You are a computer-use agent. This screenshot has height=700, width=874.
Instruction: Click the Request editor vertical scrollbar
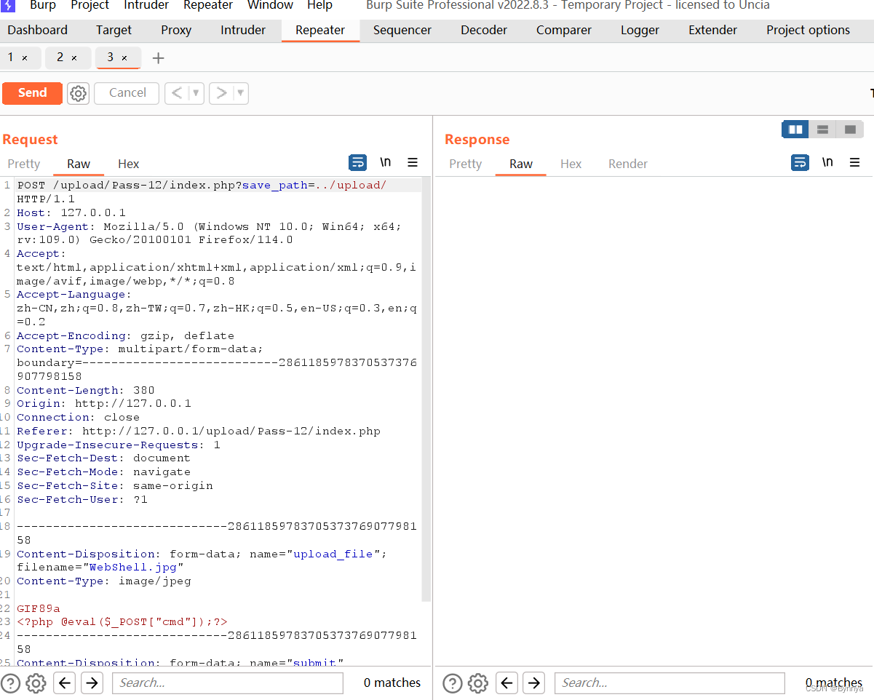(x=427, y=389)
